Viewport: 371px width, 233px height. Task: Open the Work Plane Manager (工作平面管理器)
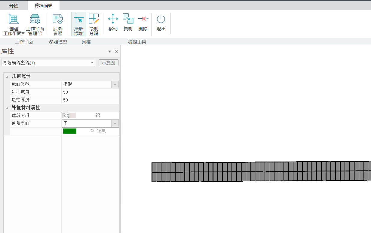point(35,19)
